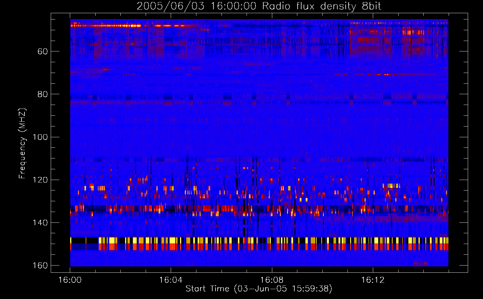Select the 160 frequency tick label
483x299 pixels.
pyautogui.click(x=40, y=266)
